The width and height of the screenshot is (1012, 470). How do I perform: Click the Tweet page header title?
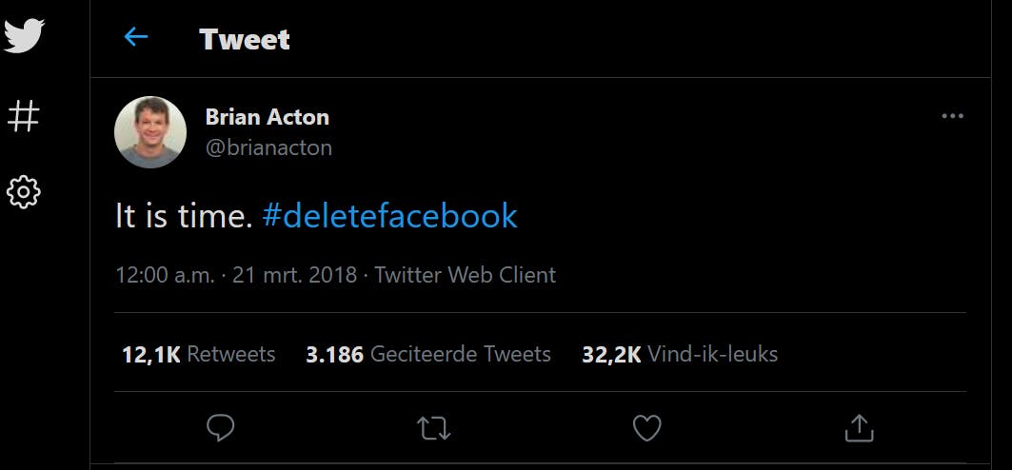[245, 39]
